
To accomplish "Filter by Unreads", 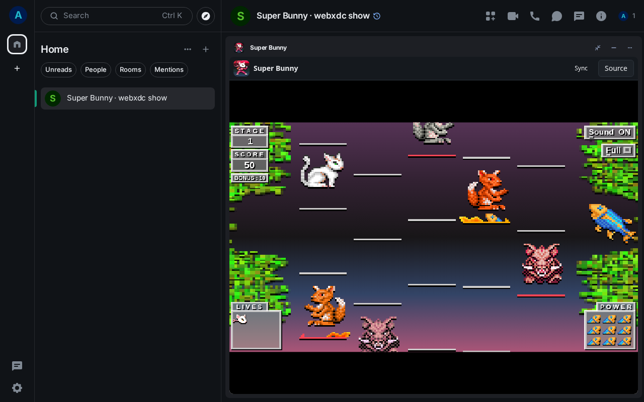I will click(58, 70).
